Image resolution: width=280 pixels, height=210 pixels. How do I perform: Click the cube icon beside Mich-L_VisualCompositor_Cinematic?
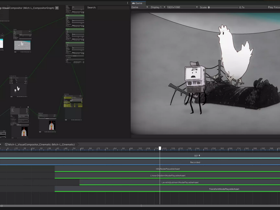tap(6, 145)
